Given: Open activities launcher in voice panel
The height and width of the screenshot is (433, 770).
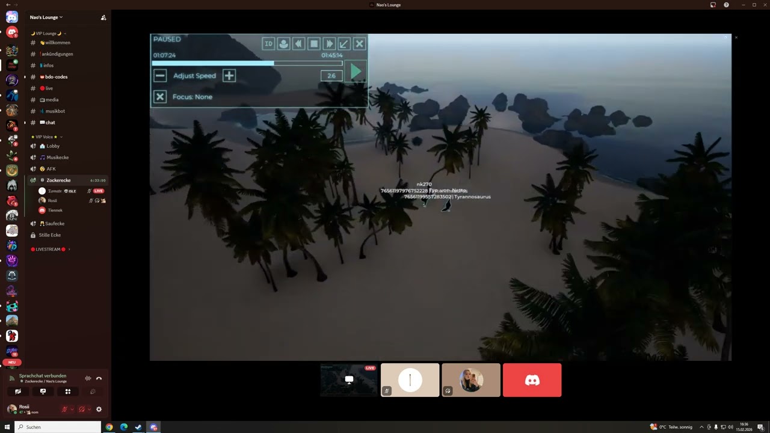Looking at the screenshot, I should tap(68, 392).
